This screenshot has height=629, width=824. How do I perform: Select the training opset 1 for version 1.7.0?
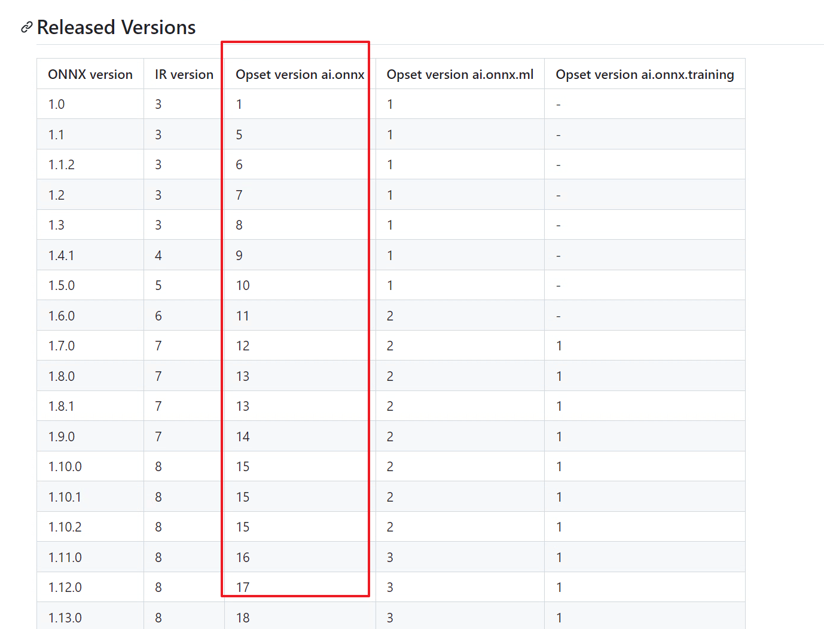pyautogui.click(x=559, y=345)
